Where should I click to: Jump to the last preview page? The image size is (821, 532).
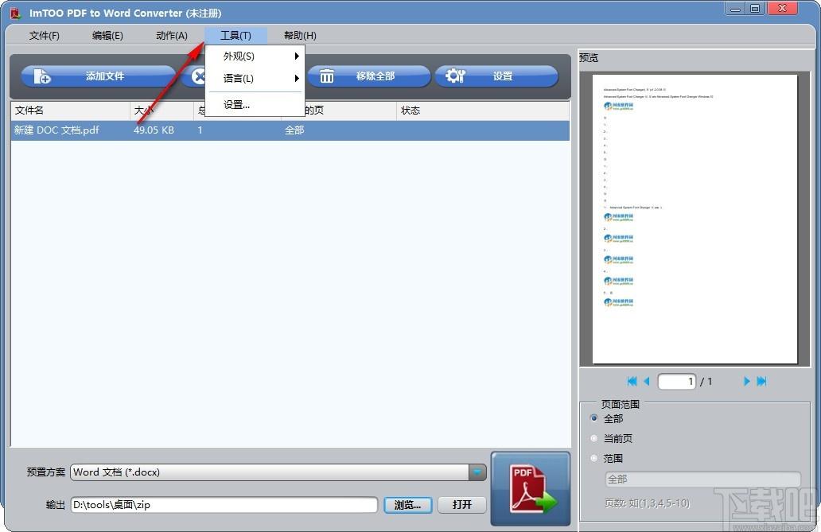pyautogui.click(x=762, y=381)
